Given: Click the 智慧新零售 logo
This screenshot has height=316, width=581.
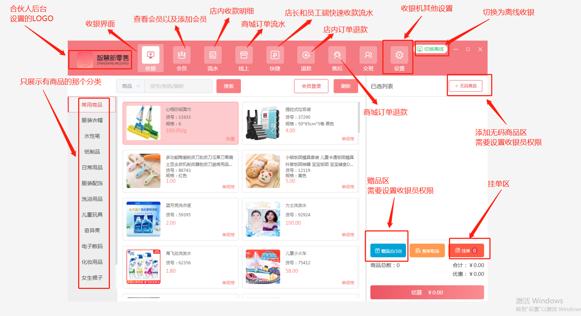Looking at the screenshot, I should pyautogui.click(x=102, y=60).
